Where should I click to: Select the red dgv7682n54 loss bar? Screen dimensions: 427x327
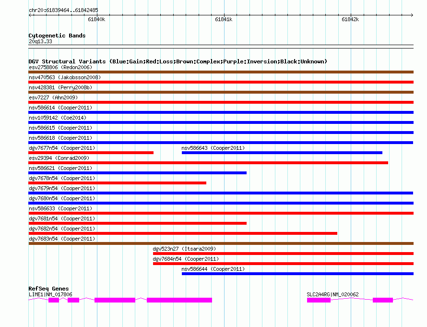183,233
